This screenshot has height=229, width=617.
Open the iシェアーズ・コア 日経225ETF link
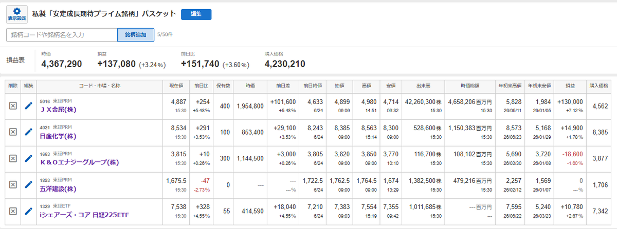pyautogui.click(x=83, y=214)
